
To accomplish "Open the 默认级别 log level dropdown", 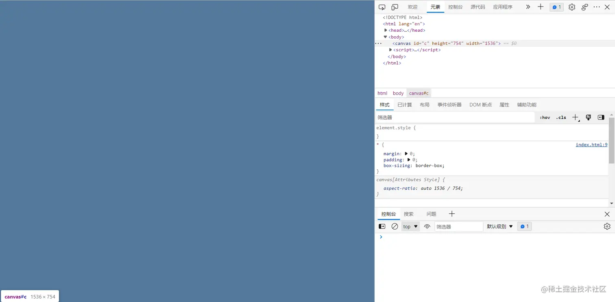I will click(500, 227).
